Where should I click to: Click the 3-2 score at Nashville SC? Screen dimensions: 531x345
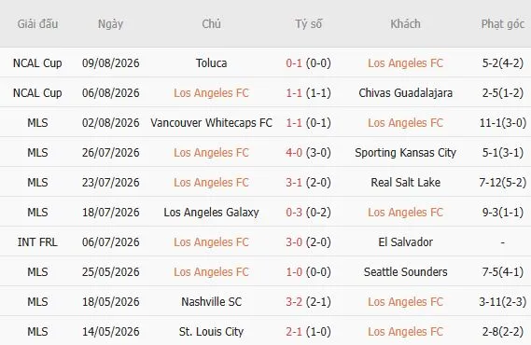pos(294,302)
